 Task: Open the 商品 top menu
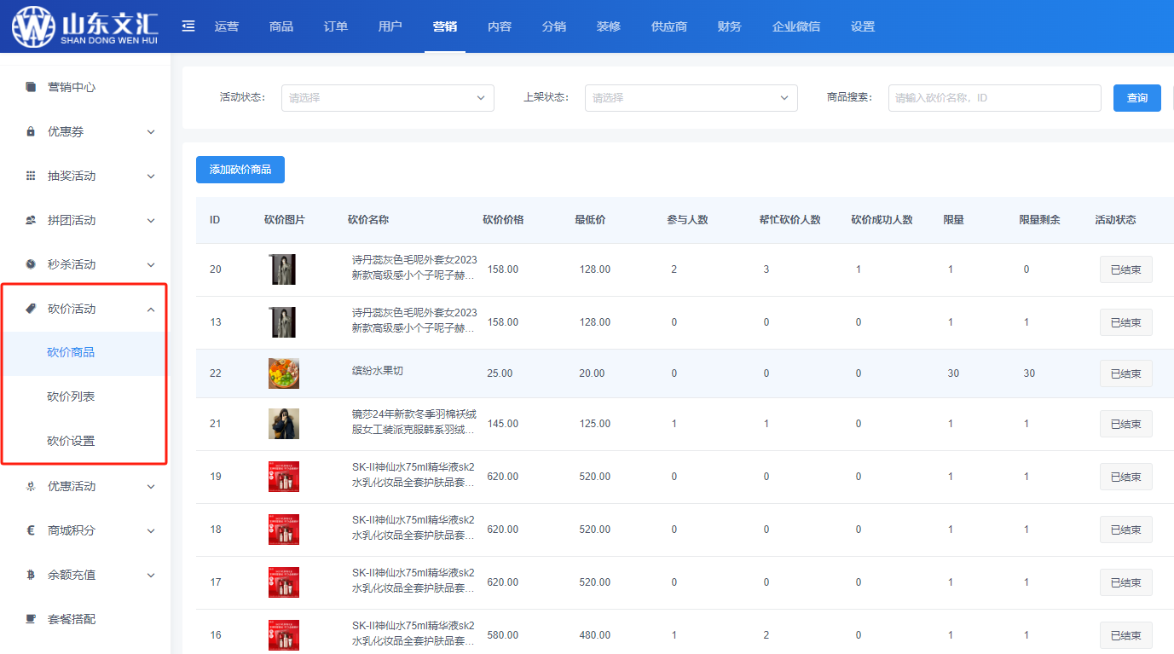coord(281,26)
